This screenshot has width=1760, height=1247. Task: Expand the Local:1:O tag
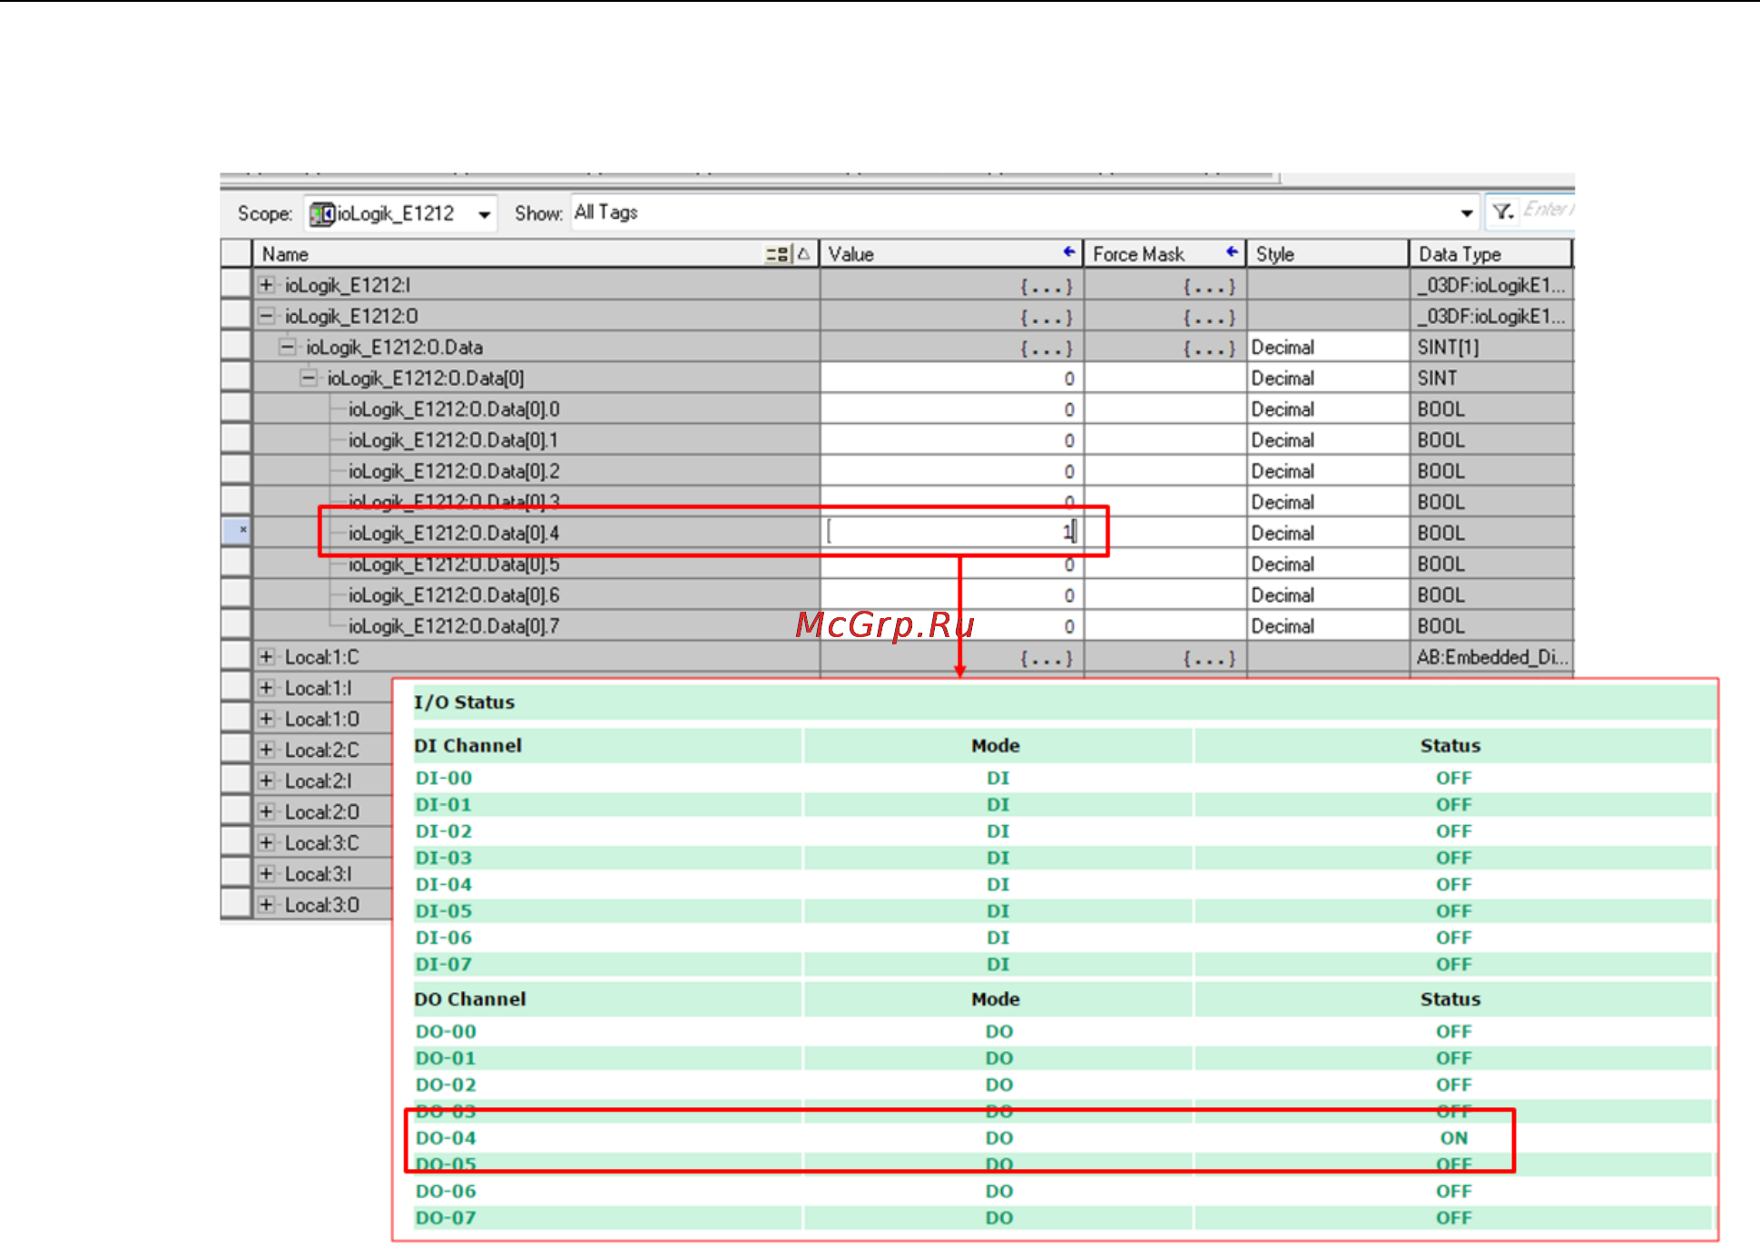[x=266, y=718]
